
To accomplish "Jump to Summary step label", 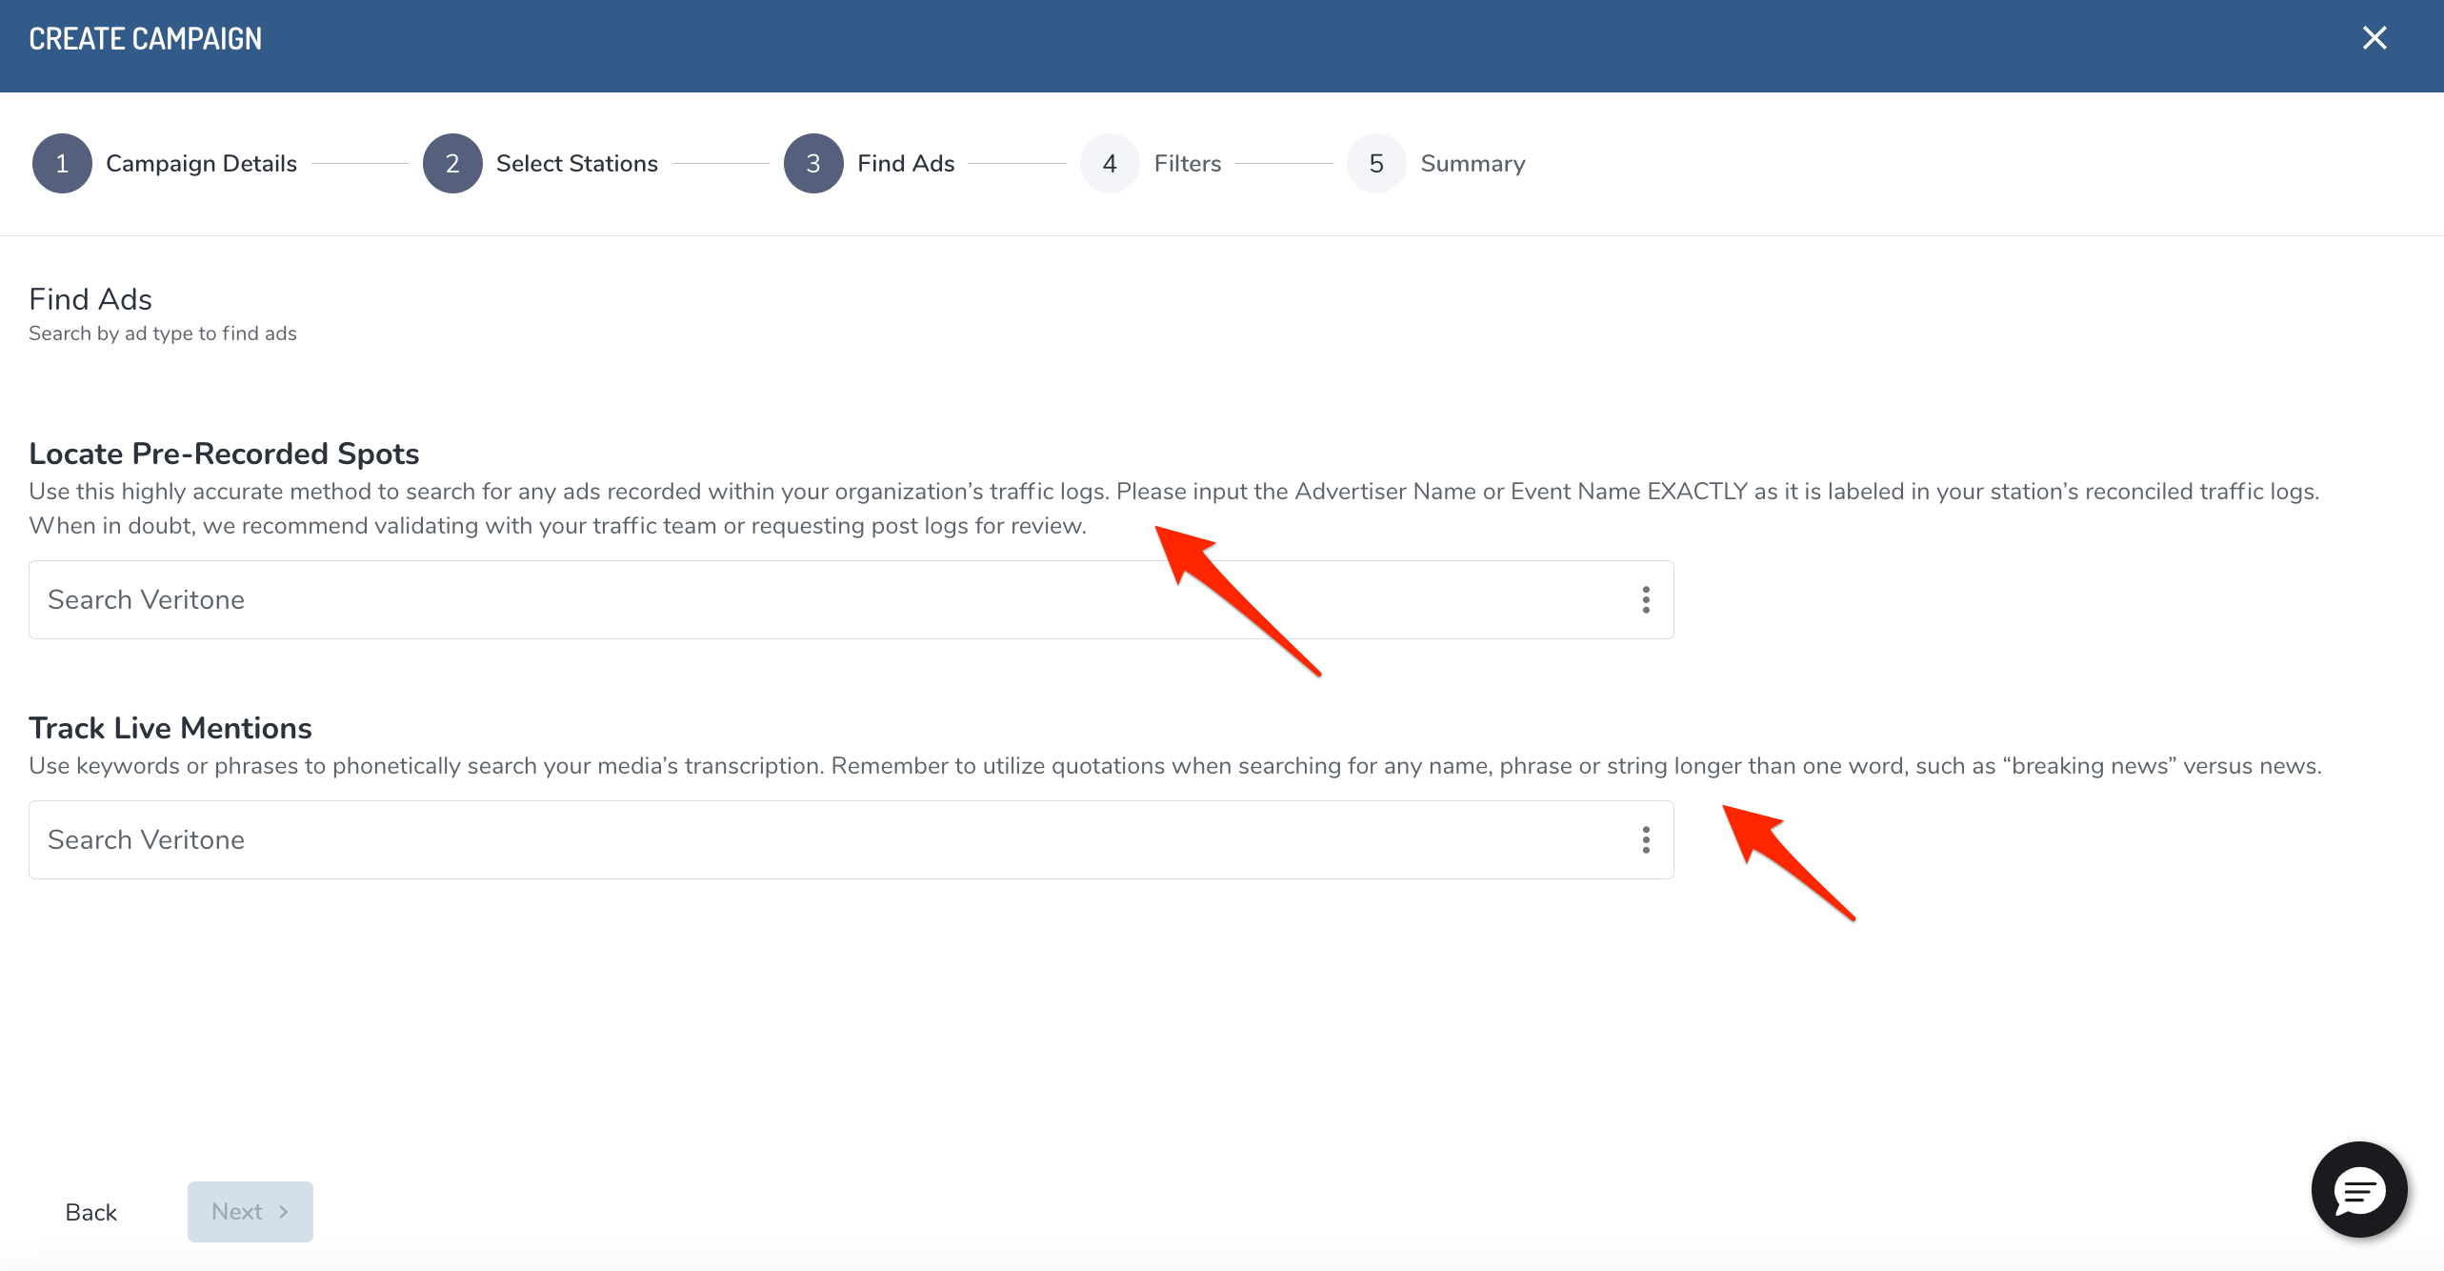I will pos(1472,164).
